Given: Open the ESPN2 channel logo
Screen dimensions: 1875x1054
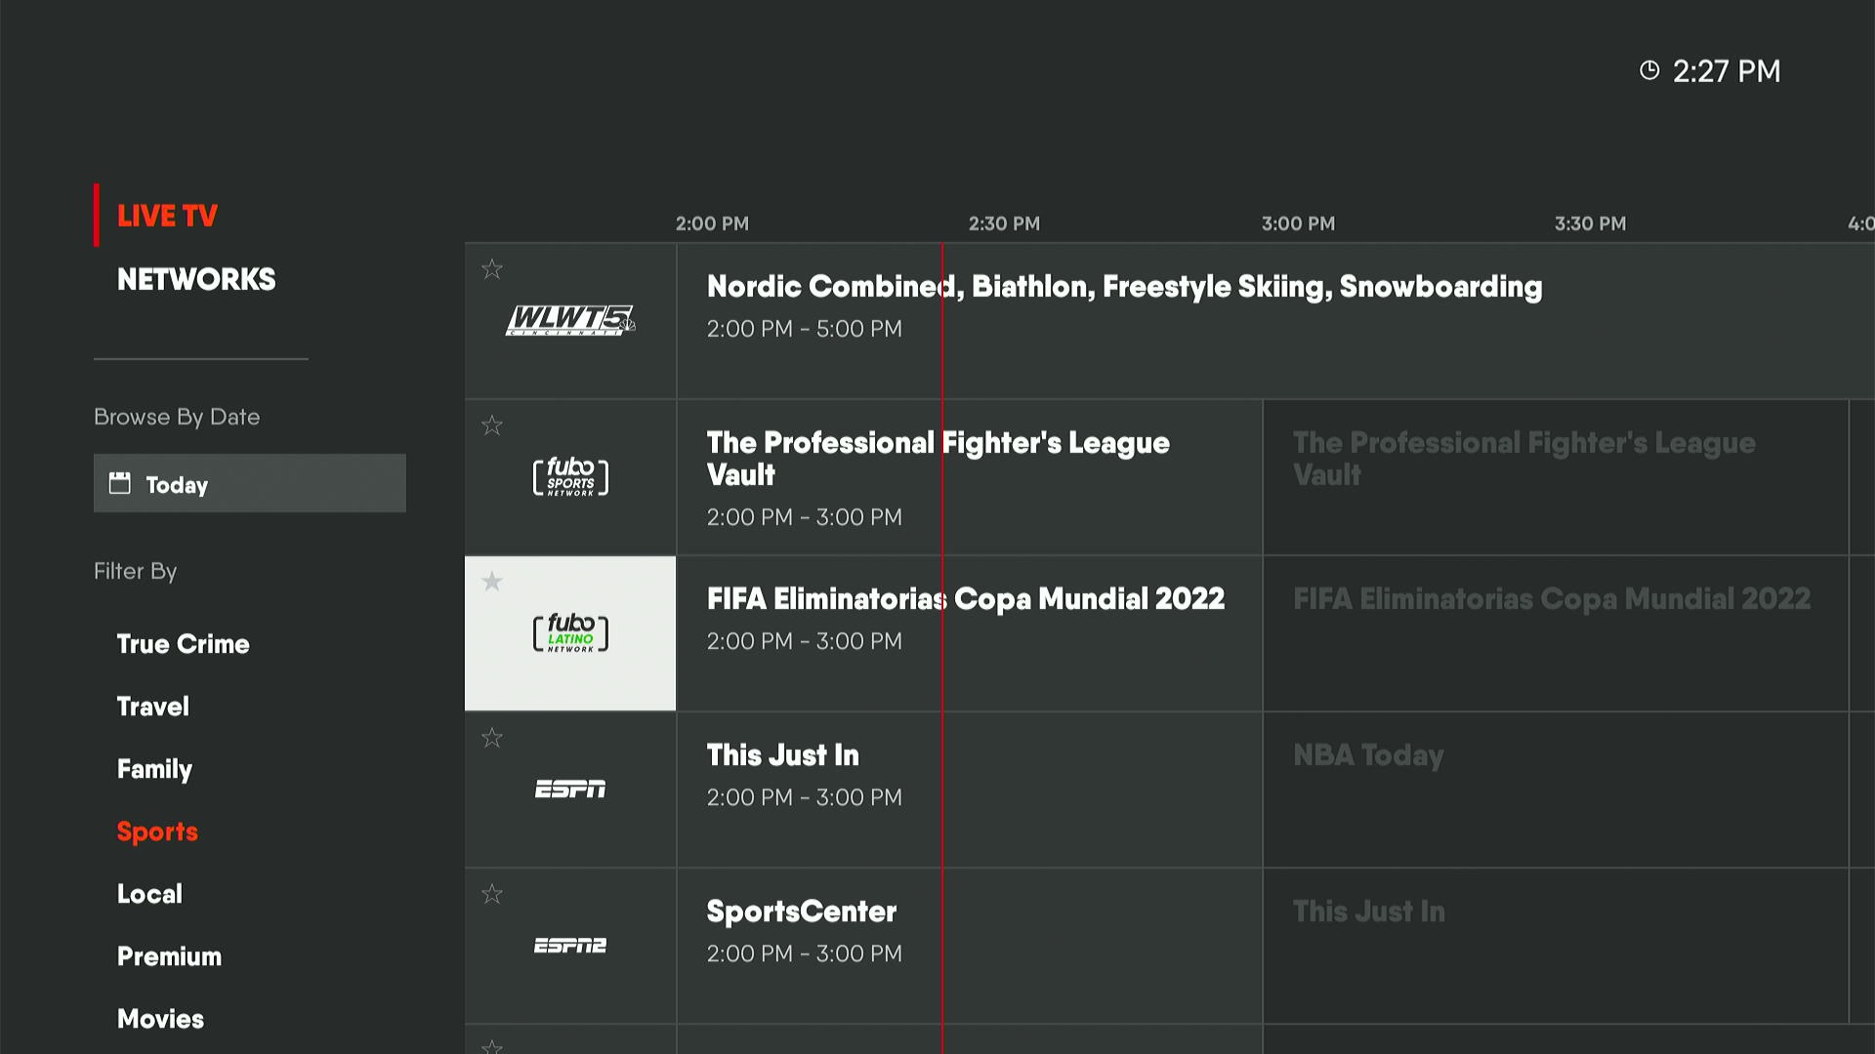Looking at the screenshot, I should tap(570, 945).
